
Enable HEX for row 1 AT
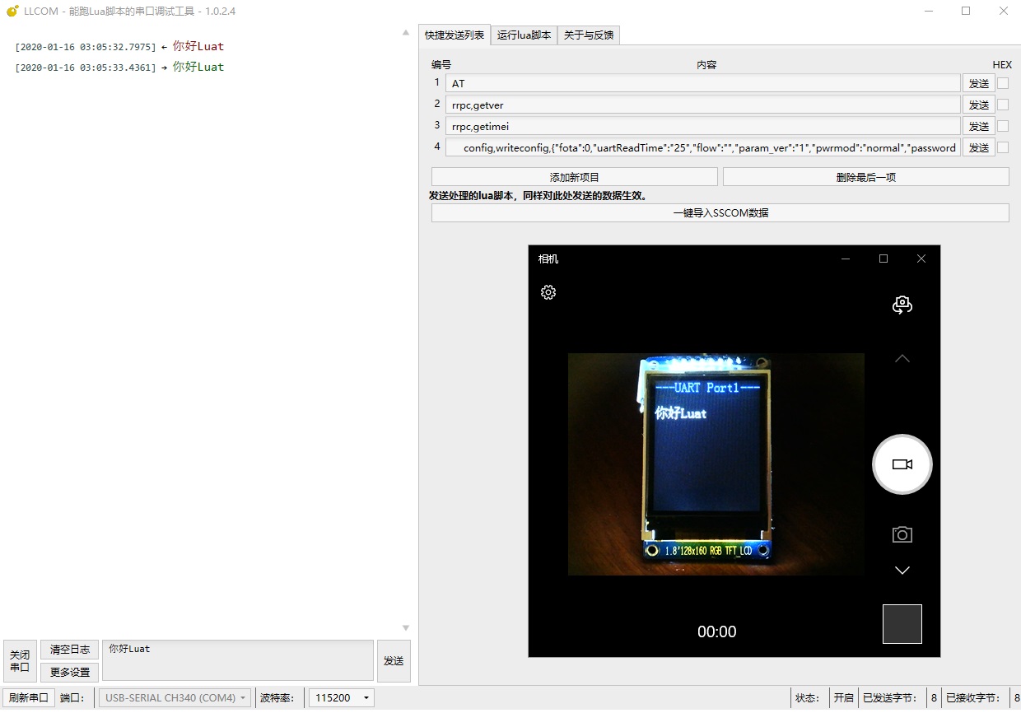click(1003, 83)
